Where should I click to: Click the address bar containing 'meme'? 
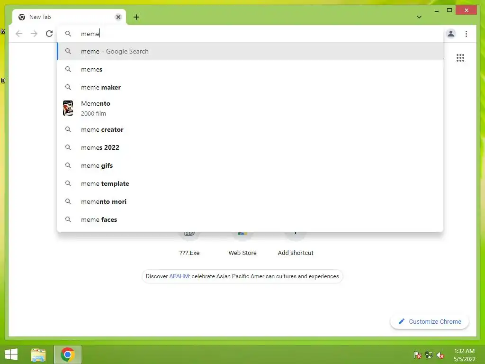click(x=250, y=34)
